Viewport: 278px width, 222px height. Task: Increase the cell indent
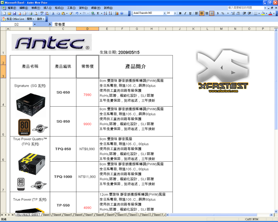click(249, 13)
